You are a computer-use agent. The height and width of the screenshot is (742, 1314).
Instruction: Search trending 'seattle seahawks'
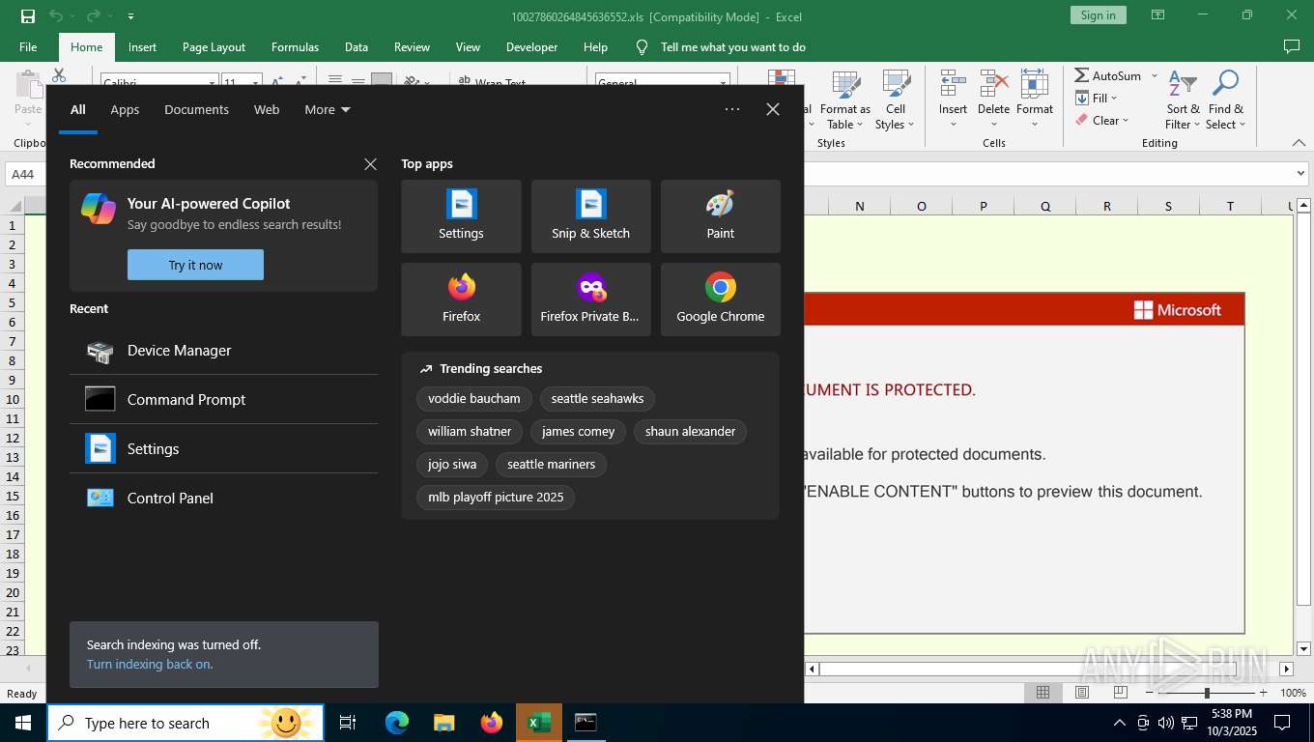coord(597,399)
